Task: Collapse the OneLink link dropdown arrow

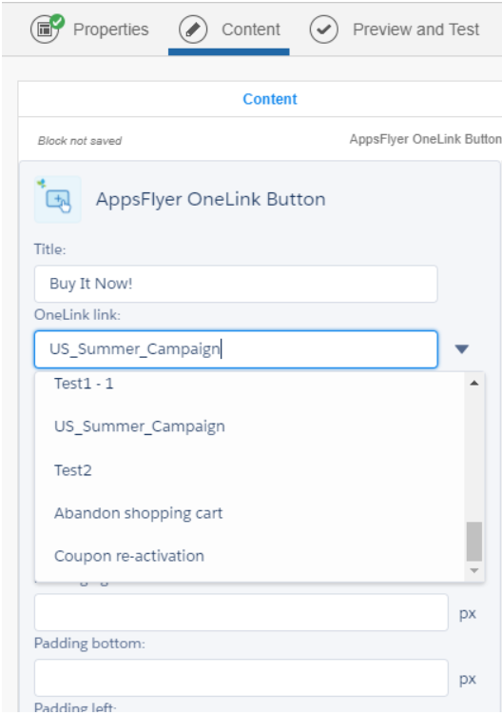Action: point(461,349)
